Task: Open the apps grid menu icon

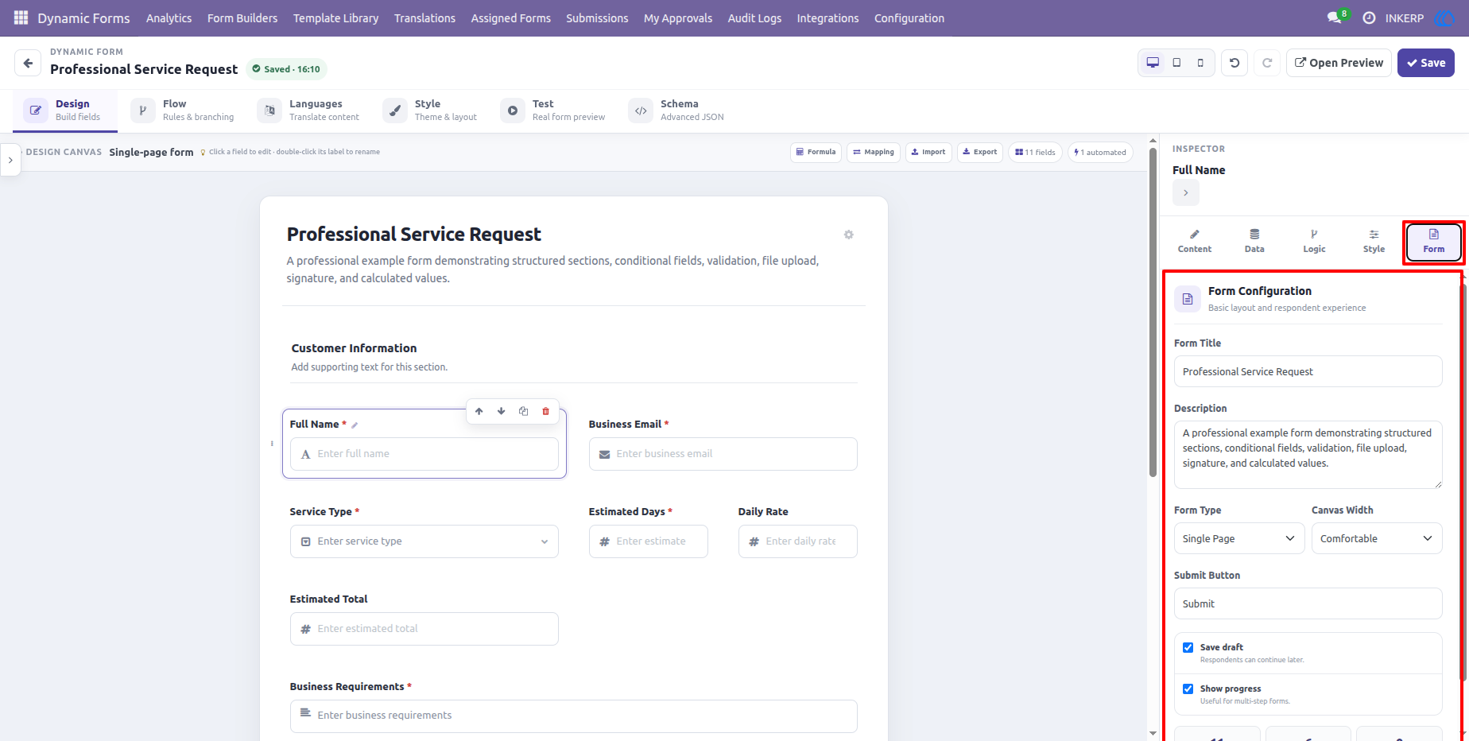Action: click(x=21, y=17)
